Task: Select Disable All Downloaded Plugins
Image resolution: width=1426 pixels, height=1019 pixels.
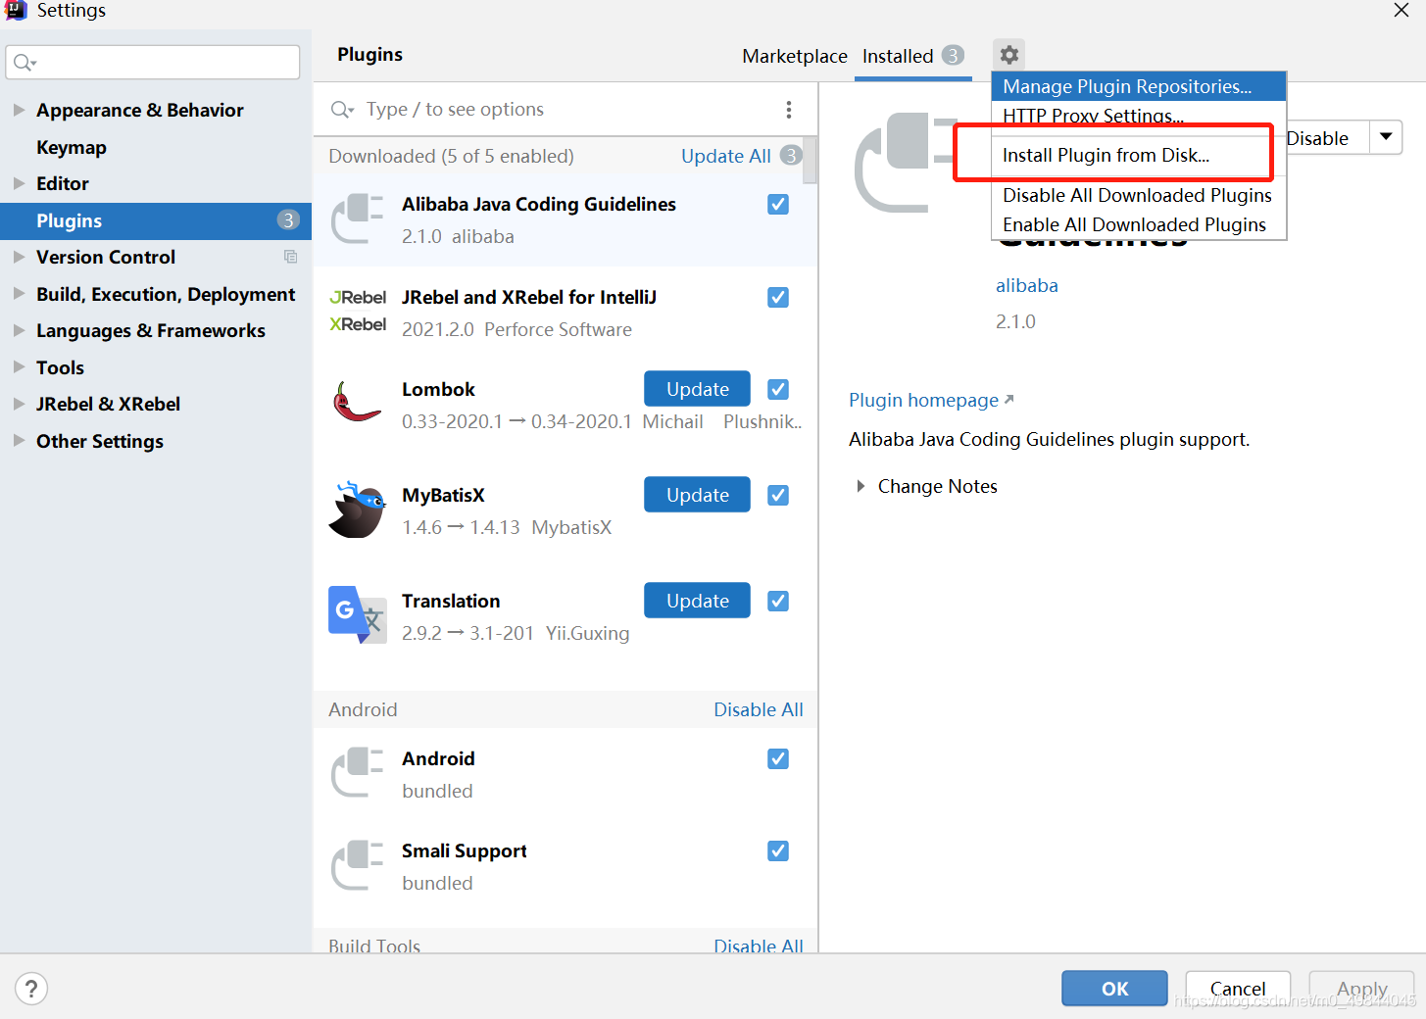Action: [1139, 195]
